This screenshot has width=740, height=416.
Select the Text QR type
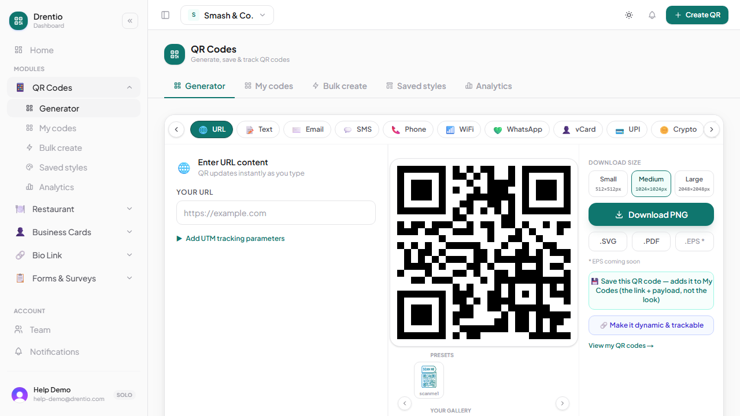pos(258,129)
